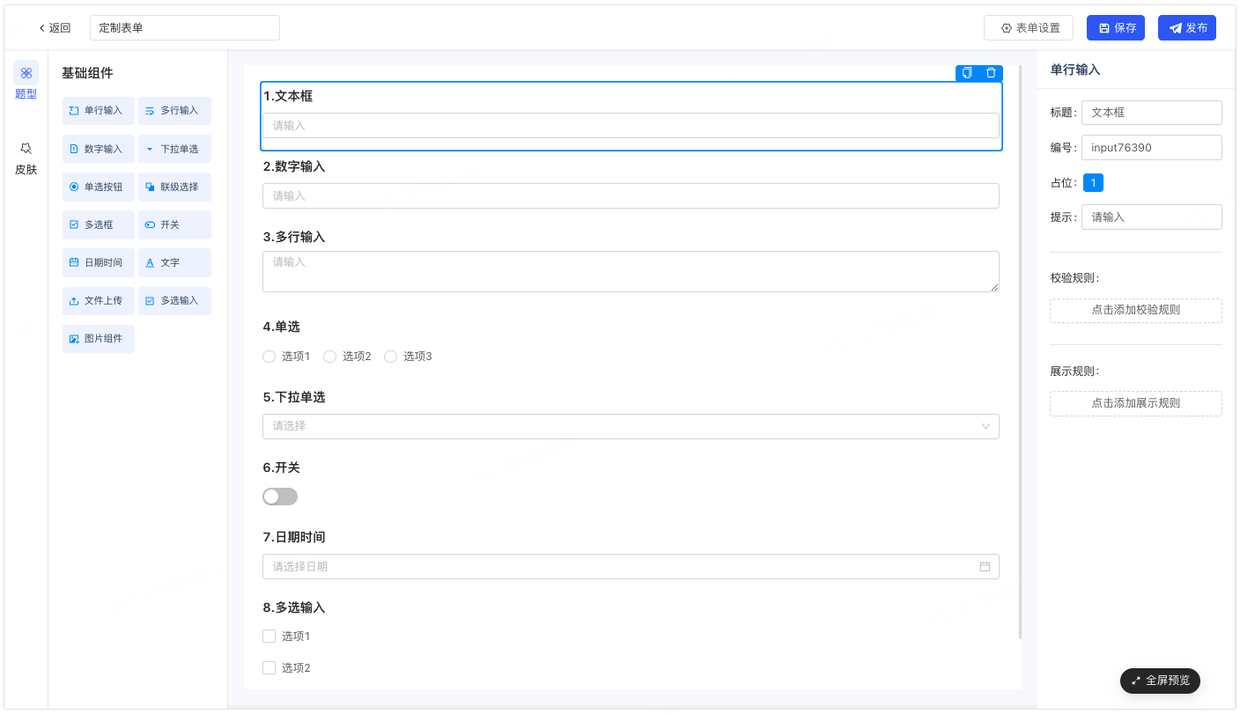Click the 发布 button
The height and width of the screenshot is (714, 1240).
pyautogui.click(x=1186, y=28)
